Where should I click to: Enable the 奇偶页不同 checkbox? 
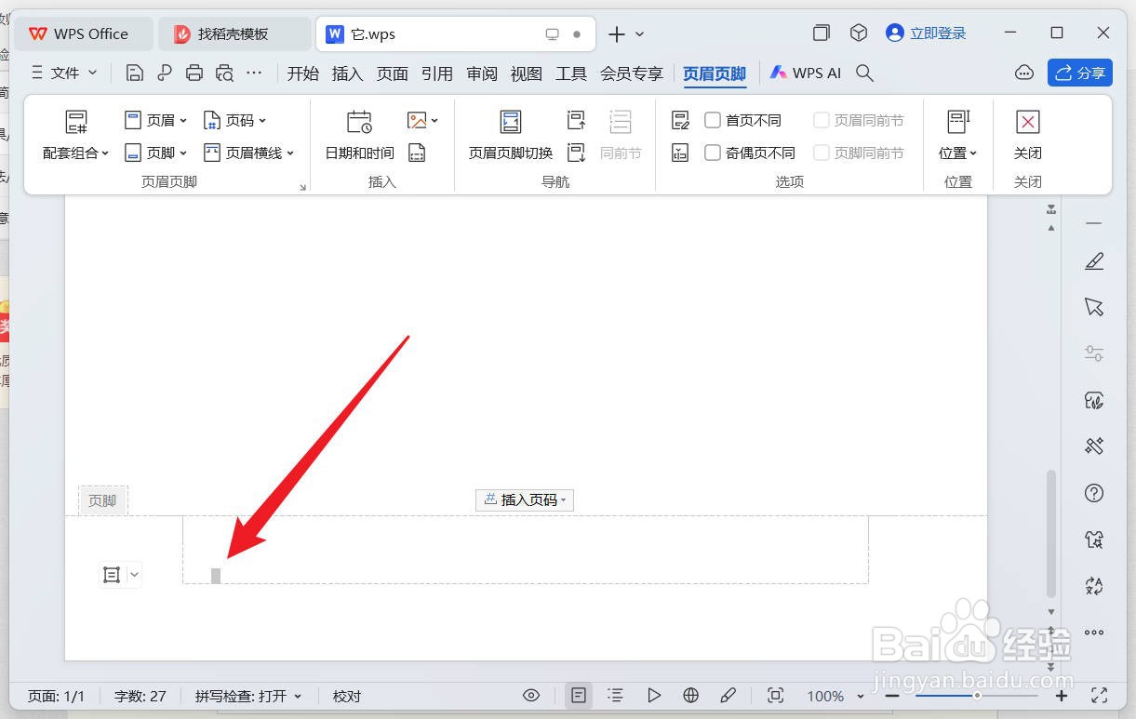click(714, 153)
